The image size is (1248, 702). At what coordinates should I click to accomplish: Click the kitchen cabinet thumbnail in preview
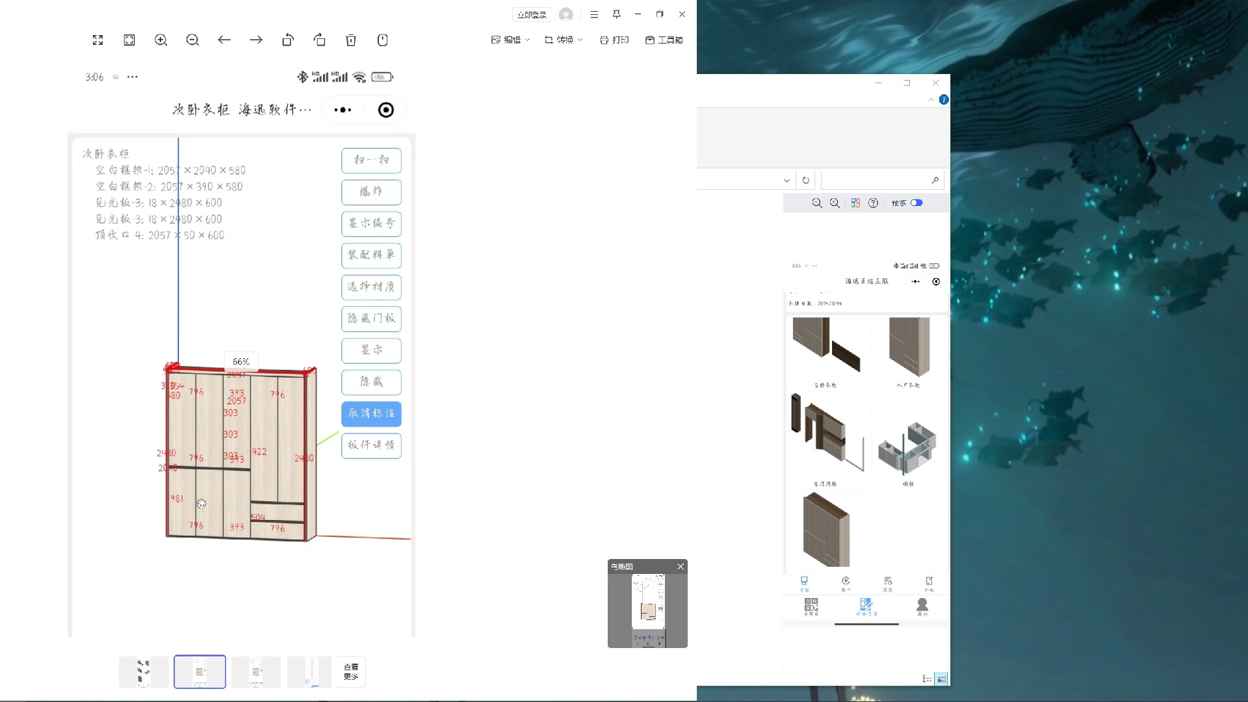click(908, 448)
